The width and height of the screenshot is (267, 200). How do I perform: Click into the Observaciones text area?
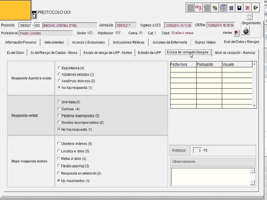211,177
